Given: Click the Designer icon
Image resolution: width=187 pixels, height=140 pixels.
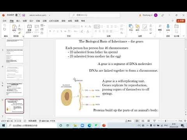Looking at the screenshot, I should coord(176,26).
